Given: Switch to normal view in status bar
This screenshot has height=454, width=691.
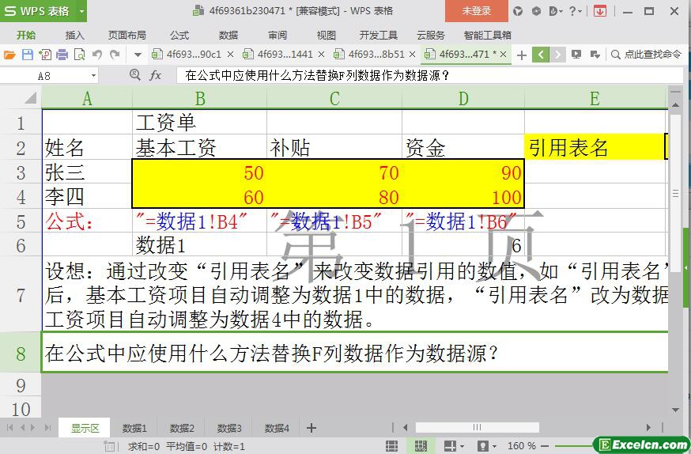Looking at the screenshot, I should coord(391,446).
